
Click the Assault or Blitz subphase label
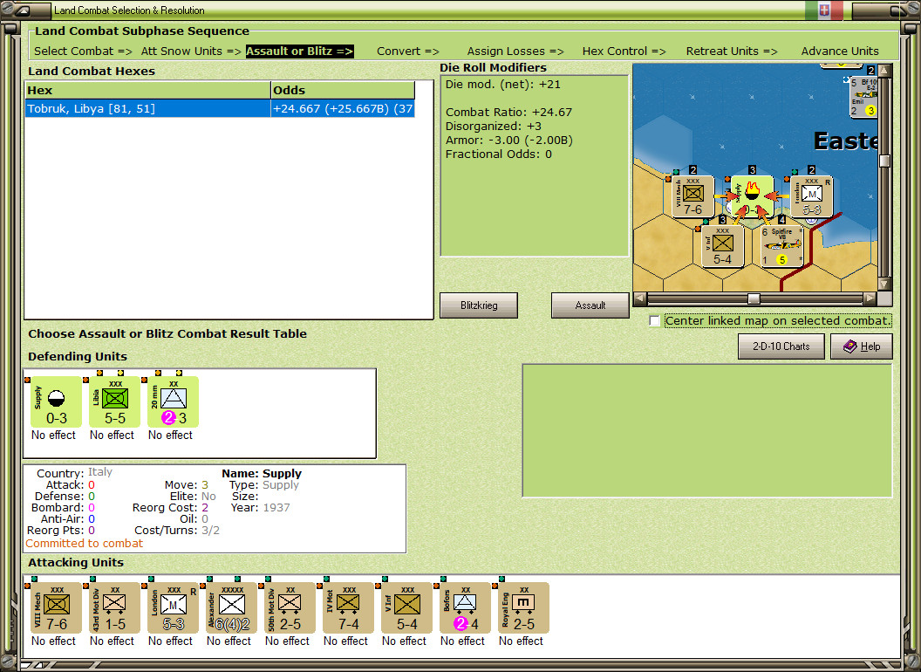pos(299,51)
